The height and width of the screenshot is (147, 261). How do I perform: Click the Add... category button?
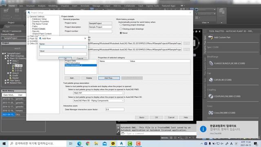point(72,78)
